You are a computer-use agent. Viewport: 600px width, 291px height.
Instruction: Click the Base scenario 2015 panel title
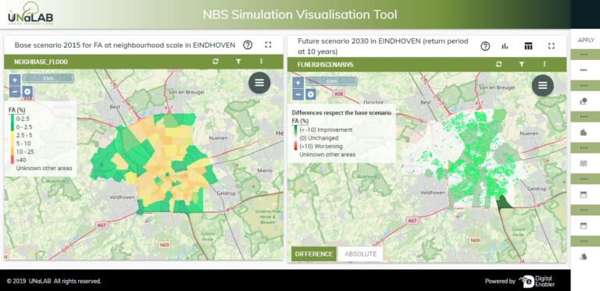[x=125, y=45]
